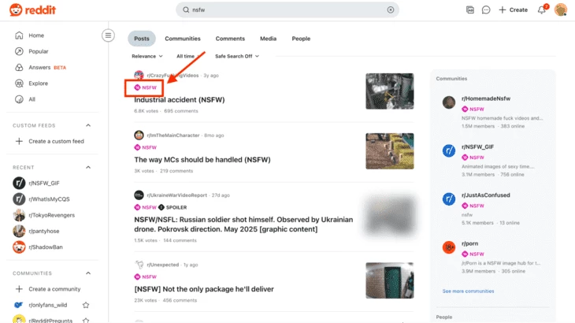Click 219 comments on the MCs post
The width and height of the screenshot is (575, 323).
[176, 171]
